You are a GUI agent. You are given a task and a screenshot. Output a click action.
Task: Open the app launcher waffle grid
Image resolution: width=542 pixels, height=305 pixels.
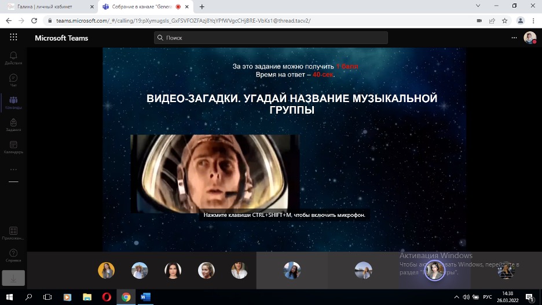13,38
